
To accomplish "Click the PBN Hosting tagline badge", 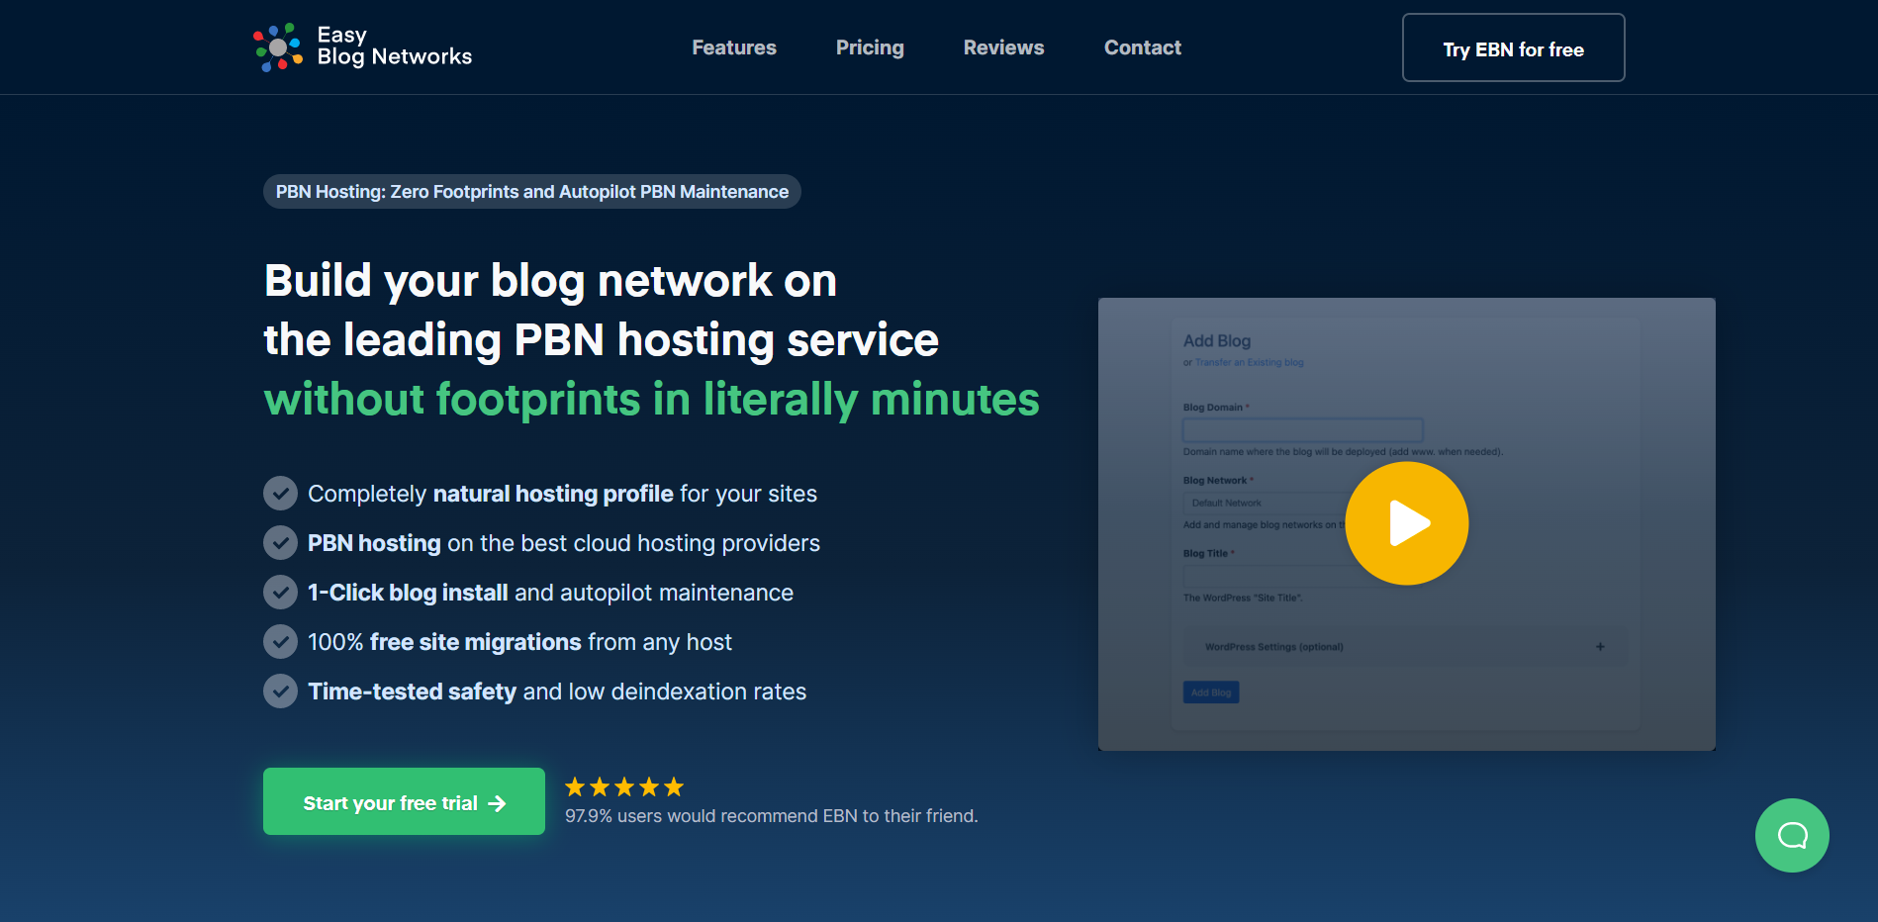I will pyautogui.click(x=532, y=192).
